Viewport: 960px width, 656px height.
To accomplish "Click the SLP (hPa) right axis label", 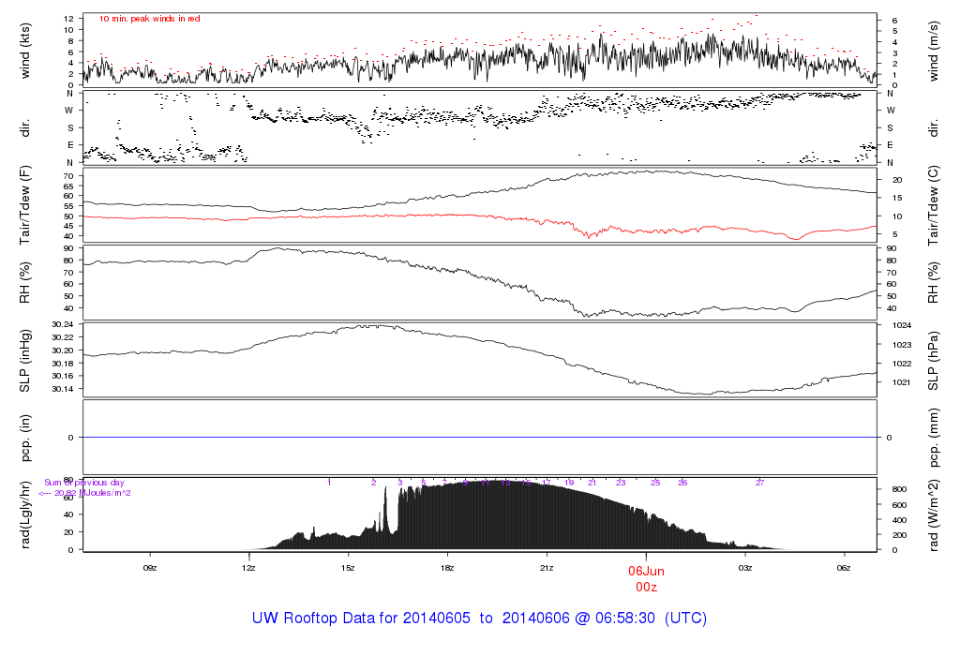I will 933,361.
